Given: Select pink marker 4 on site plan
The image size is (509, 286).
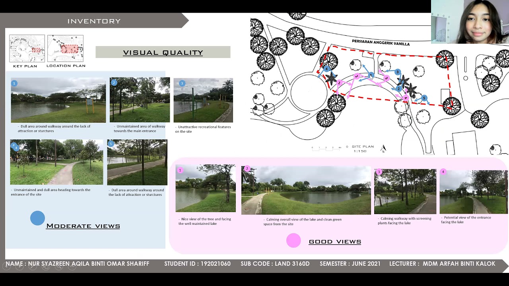Looking at the screenshot, I should point(406,98).
